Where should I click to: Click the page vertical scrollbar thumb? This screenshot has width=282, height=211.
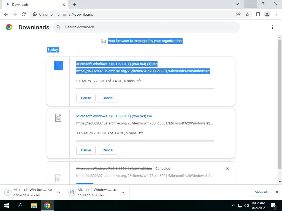280,104
